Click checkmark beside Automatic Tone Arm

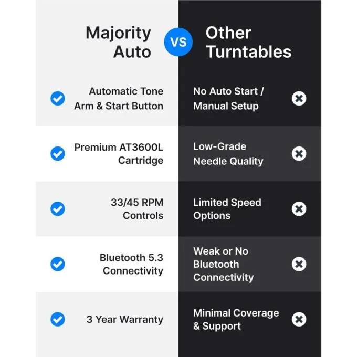58,98
